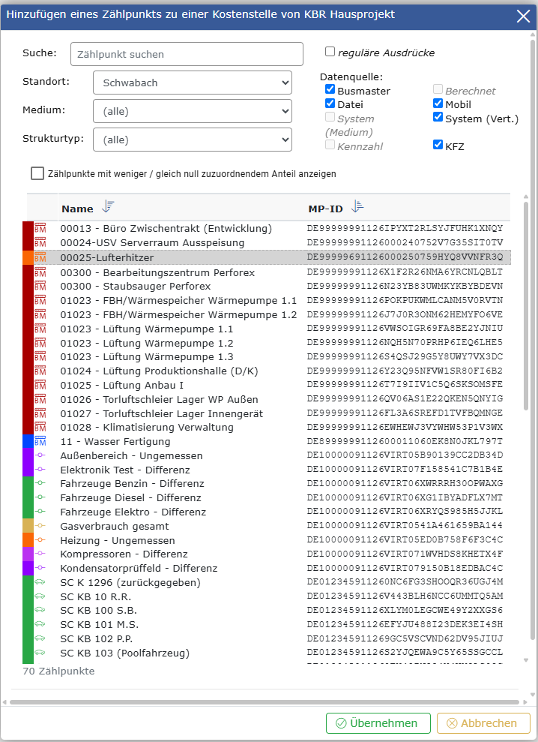Open the Standort dropdown showing Schwabach

(x=192, y=83)
